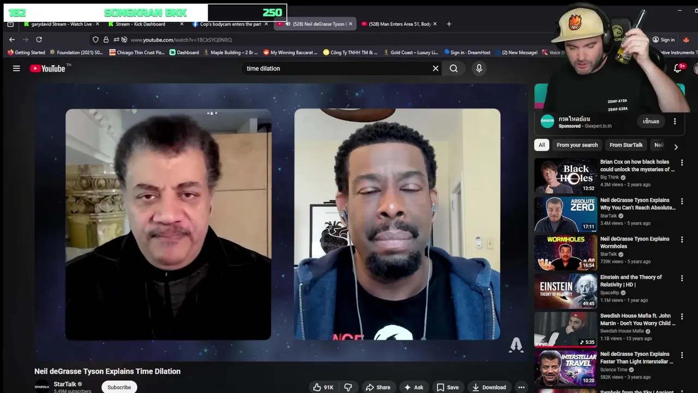
Task: Click the YouTube search input field
Action: 337,68
